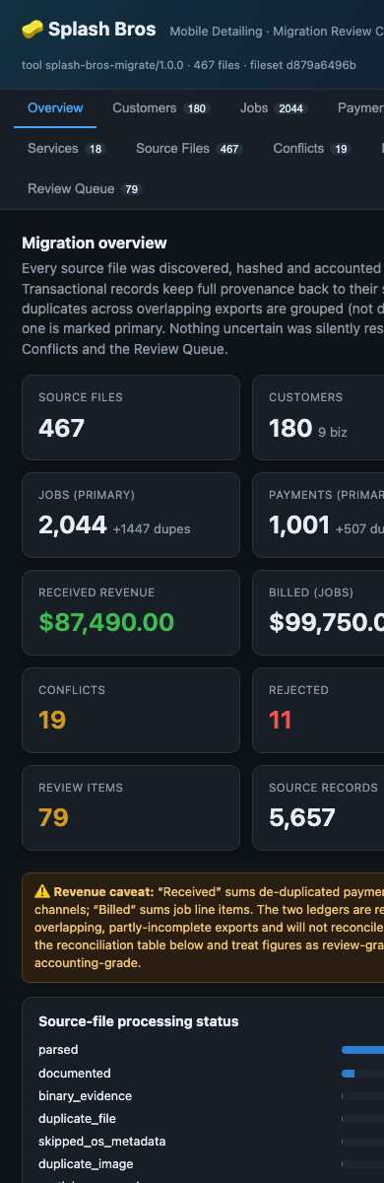Click the Conflicts tab 19 badge

[341, 149]
